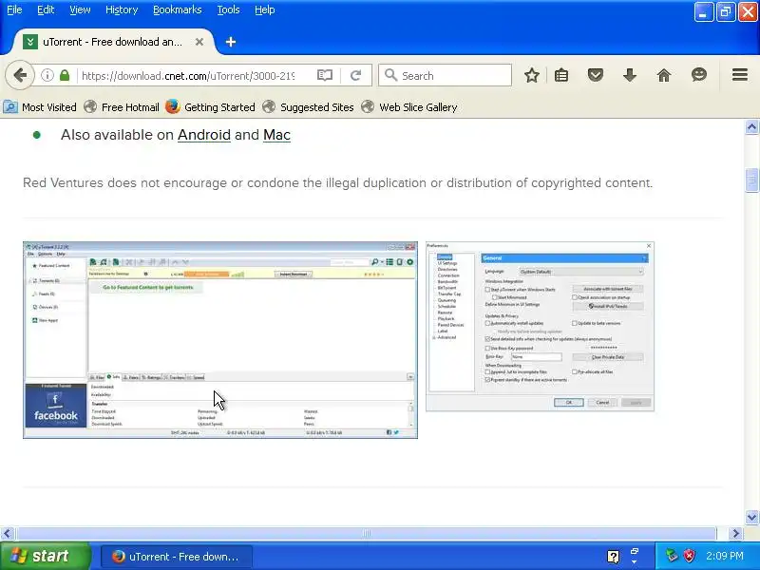The width and height of the screenshot is (760, 570).
Task: Save page to Pocket
Action: (x=596, y=75)
